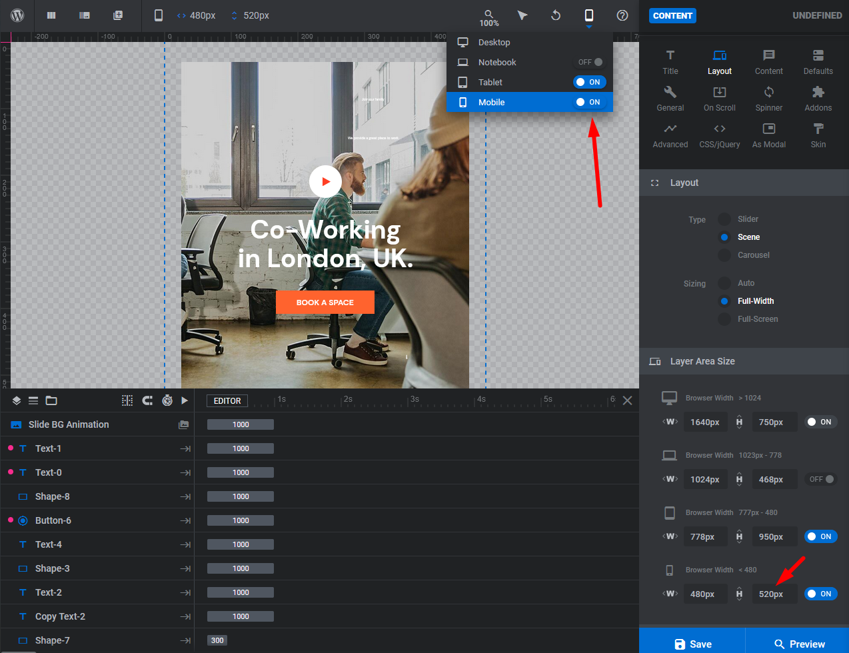
Task: Click the zoom magnifier at 100%
Action: coord(489,18)
